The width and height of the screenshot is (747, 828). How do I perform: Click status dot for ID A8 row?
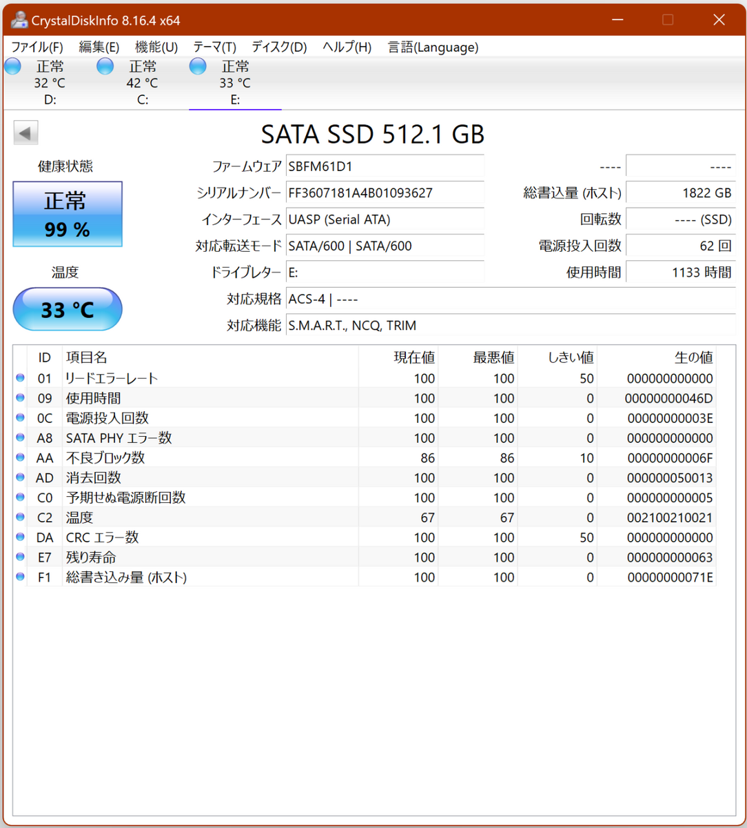click(x=20, y=437)
